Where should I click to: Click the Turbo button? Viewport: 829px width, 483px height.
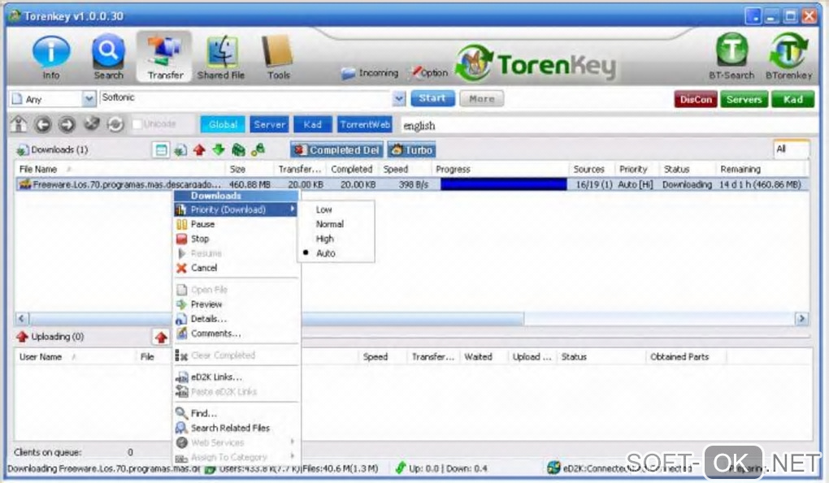tap(411, 150)
